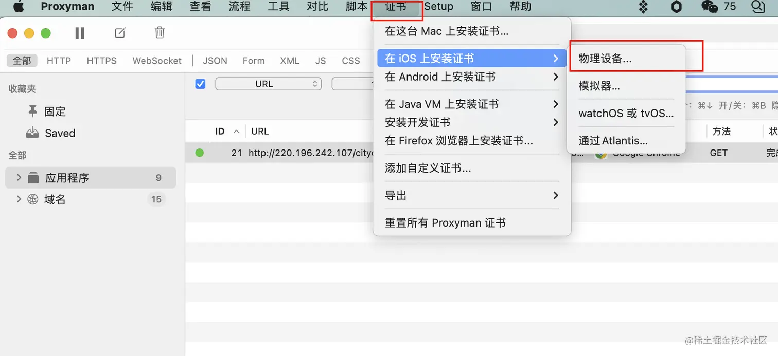Click the search chat icon in menu bar
This screenshot has width=778, height=356.
click(x=758, y=7)
